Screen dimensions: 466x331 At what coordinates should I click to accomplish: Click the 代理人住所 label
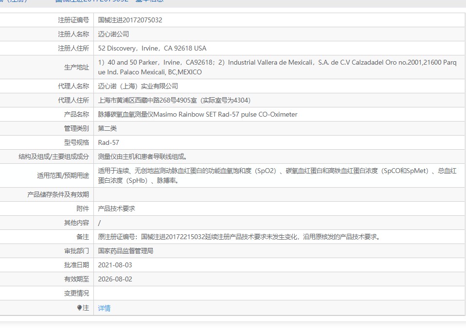(x=73, y=100)
